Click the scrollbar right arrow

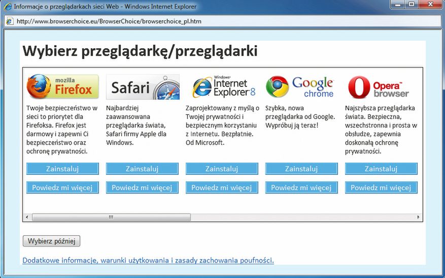click(418, 218)
